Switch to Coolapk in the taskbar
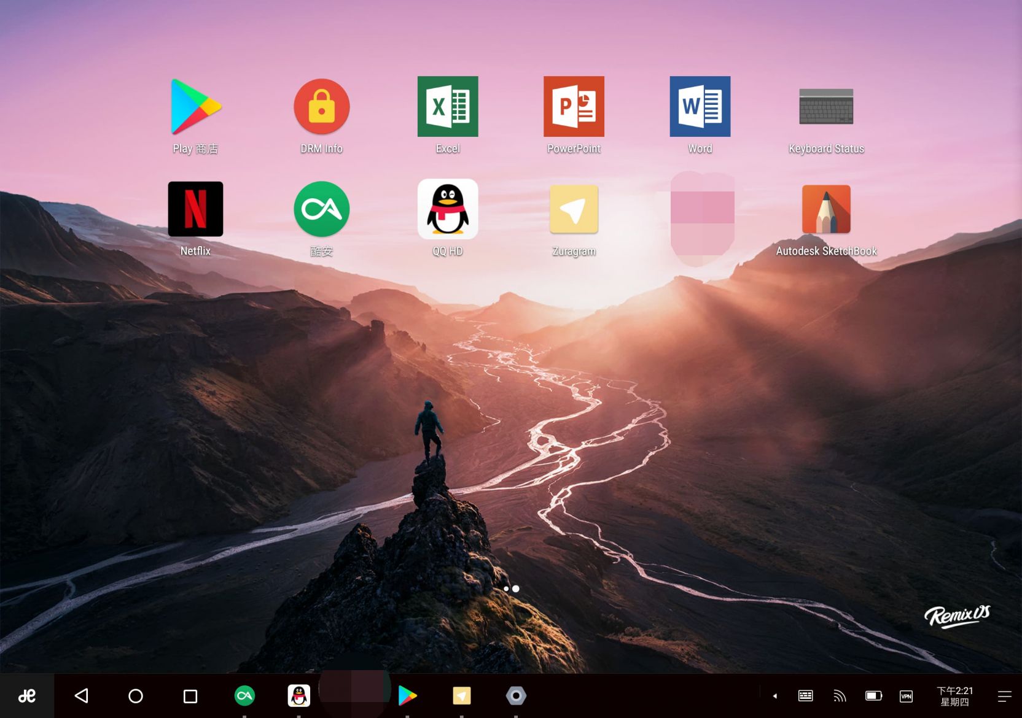The height and width of the screenshot is (718, 1022). (x=244, y=696)
